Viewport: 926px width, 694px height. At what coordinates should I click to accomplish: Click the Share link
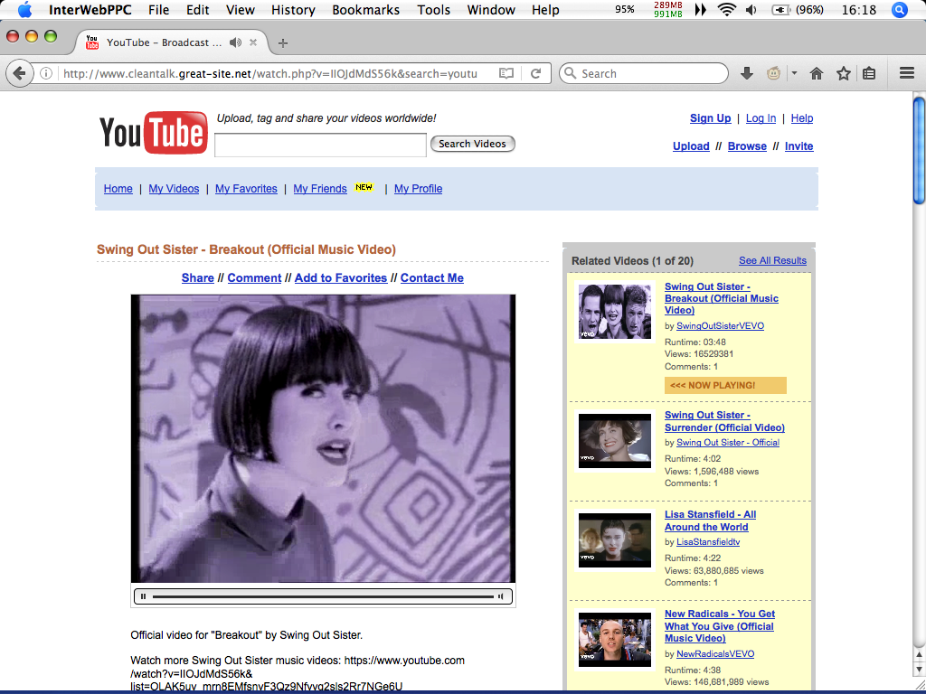point(198,277)
